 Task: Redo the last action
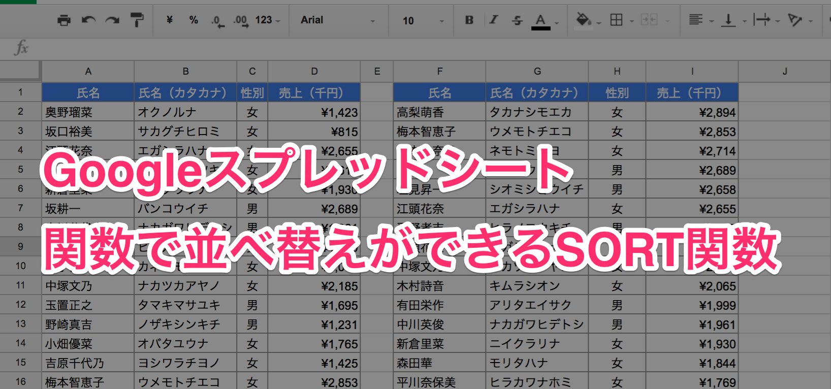pyautogui.click(x=112, y=20)
